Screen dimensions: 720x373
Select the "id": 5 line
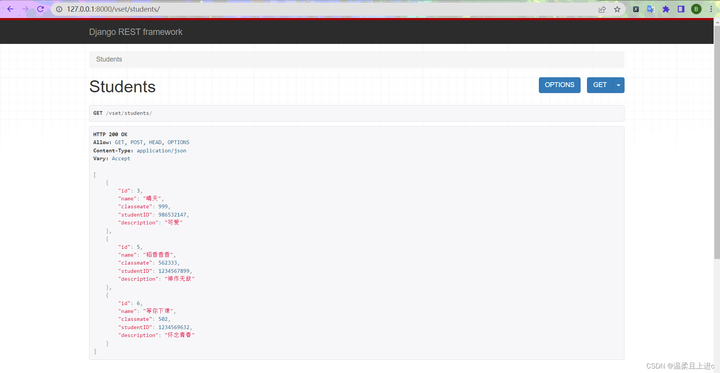click(x=130, y=247)
